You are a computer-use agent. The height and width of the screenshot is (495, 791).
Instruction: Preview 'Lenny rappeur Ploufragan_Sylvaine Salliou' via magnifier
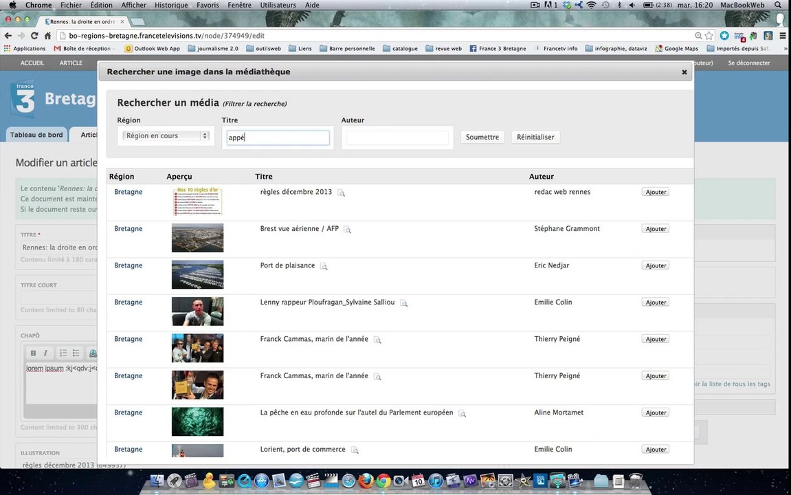point(403,303)
